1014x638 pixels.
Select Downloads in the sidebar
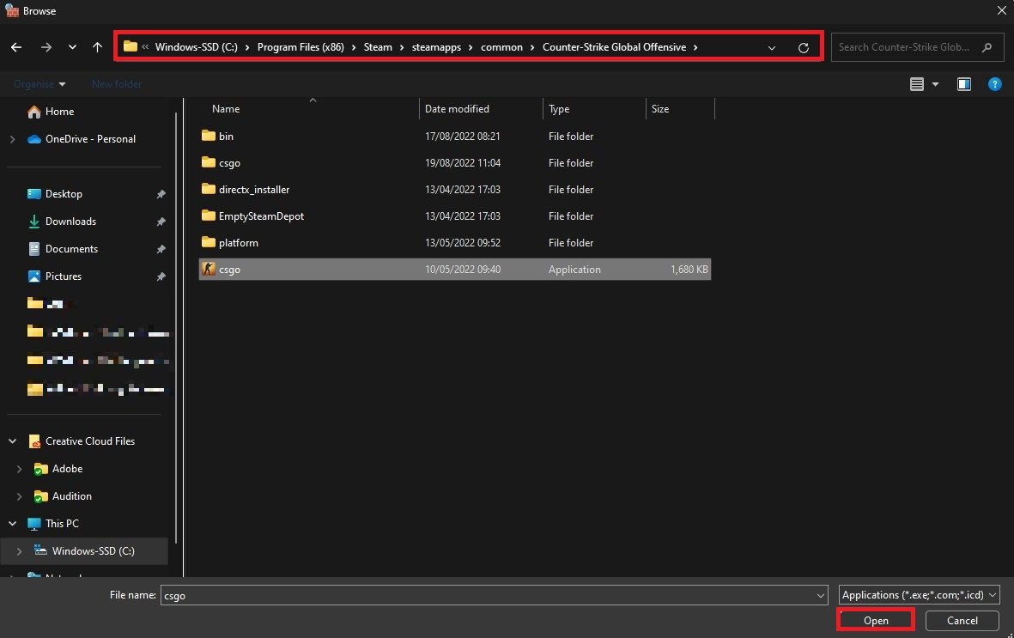[x=70, y=222]
